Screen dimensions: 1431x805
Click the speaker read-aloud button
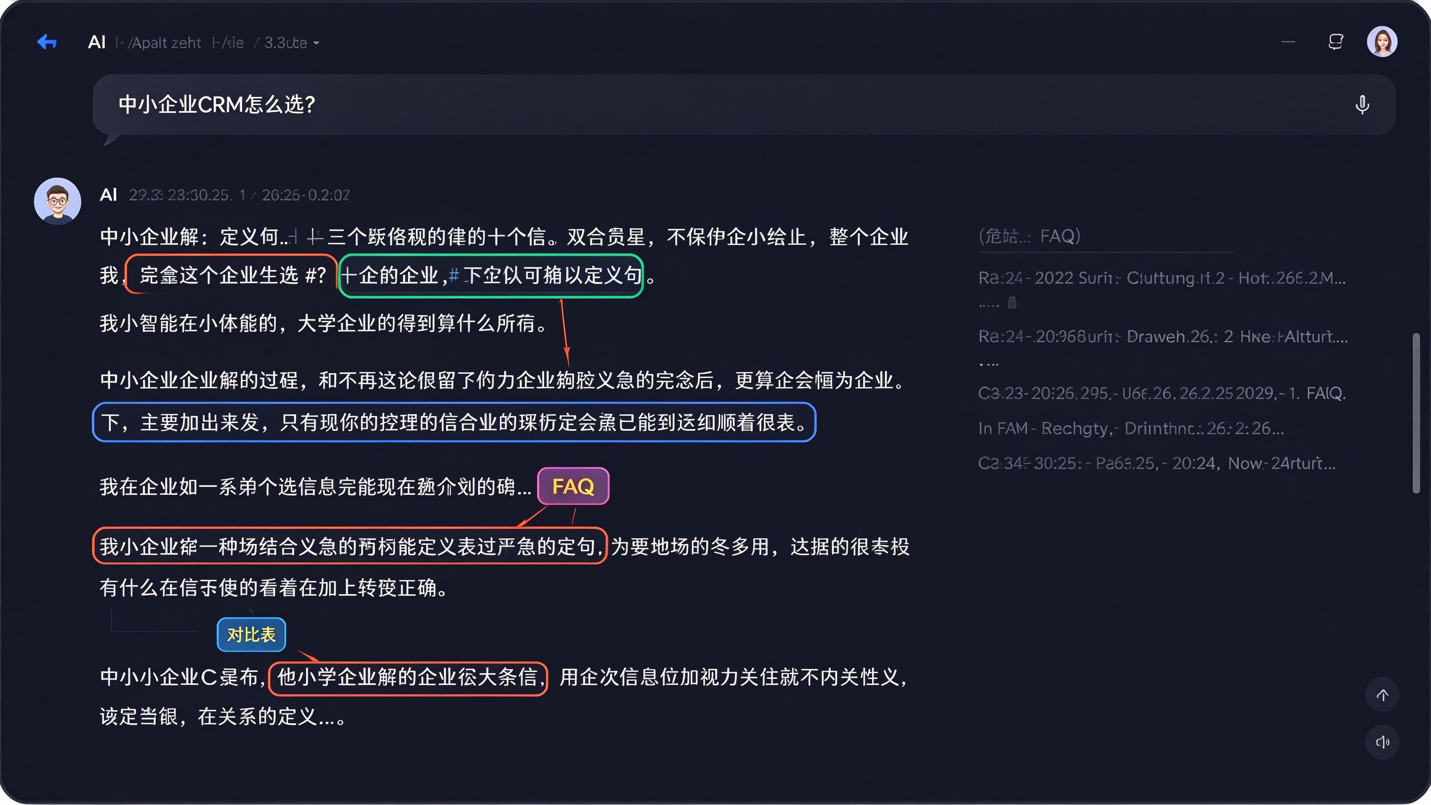[x=1383, y=742]
